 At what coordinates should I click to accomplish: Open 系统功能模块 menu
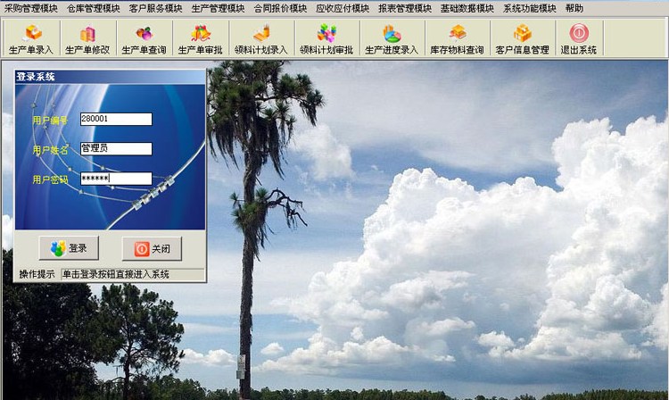pyautogui.click(x=529, y=8)
